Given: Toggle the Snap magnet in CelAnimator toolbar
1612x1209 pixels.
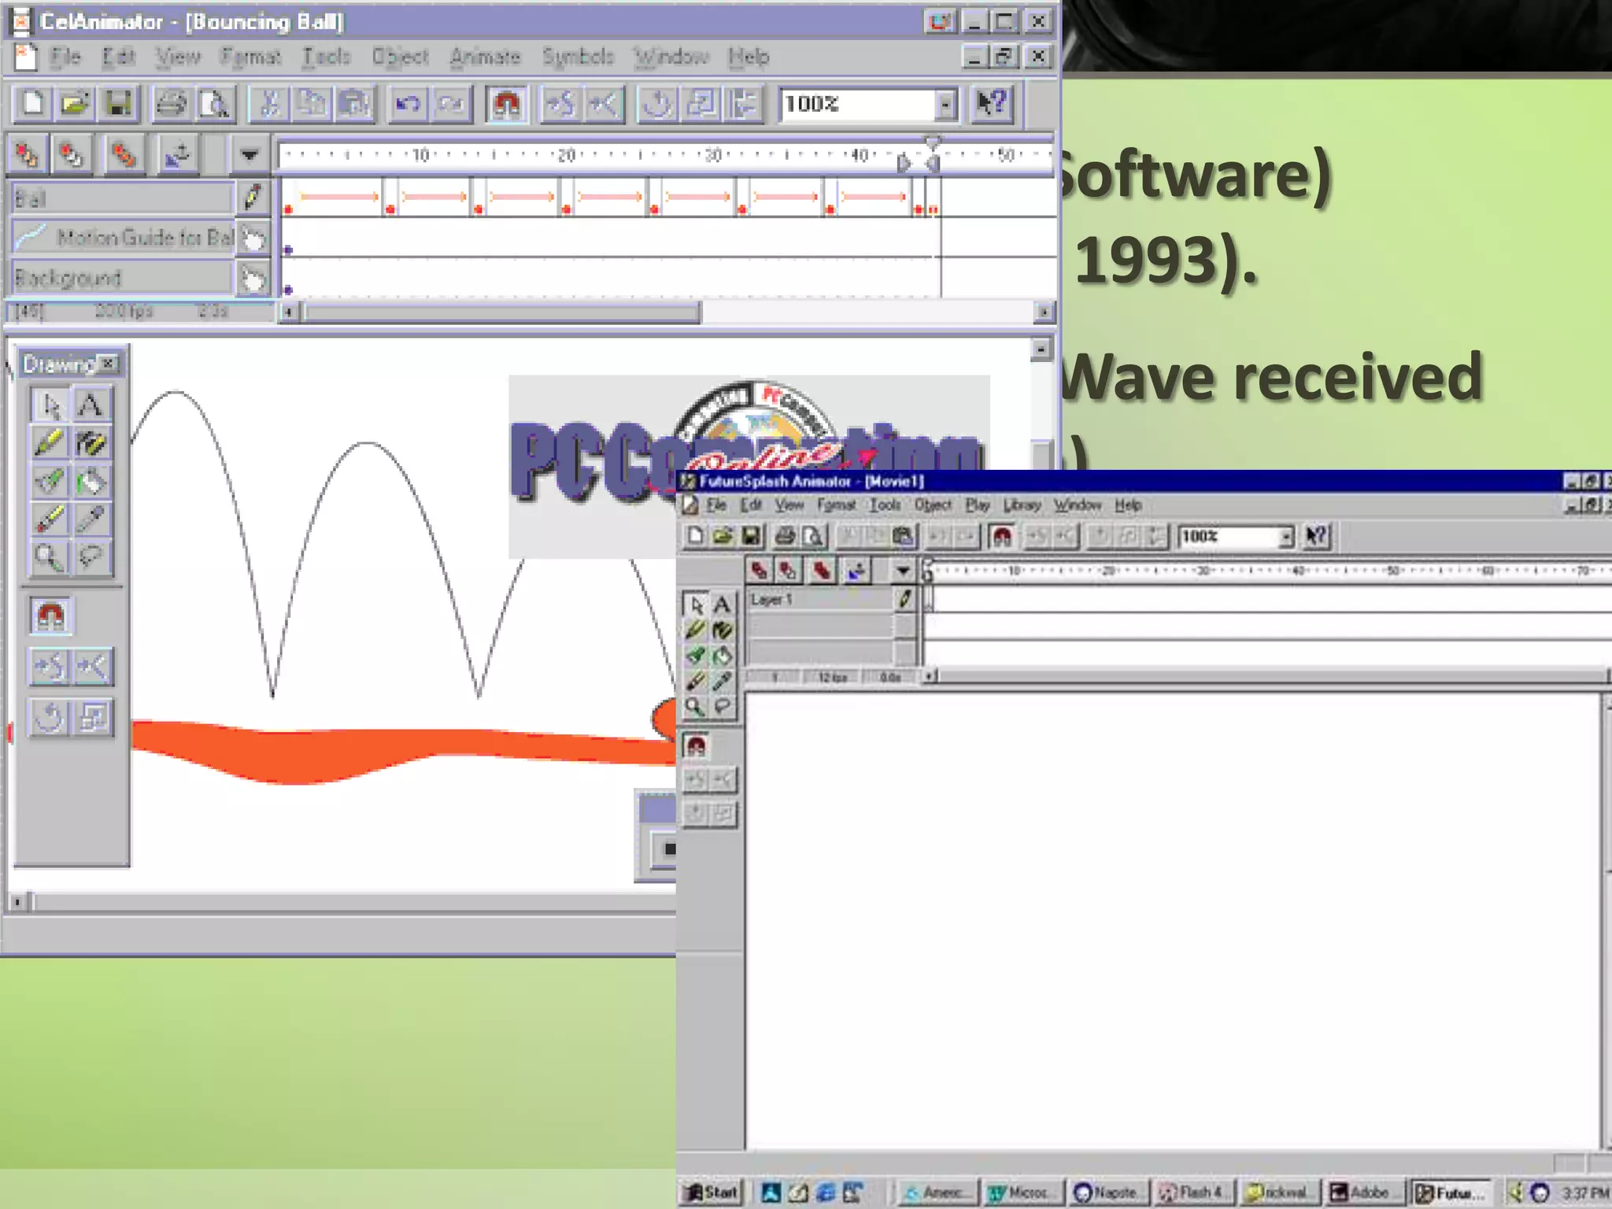Looking at the screenshot, I should click(x=506, y=104).
